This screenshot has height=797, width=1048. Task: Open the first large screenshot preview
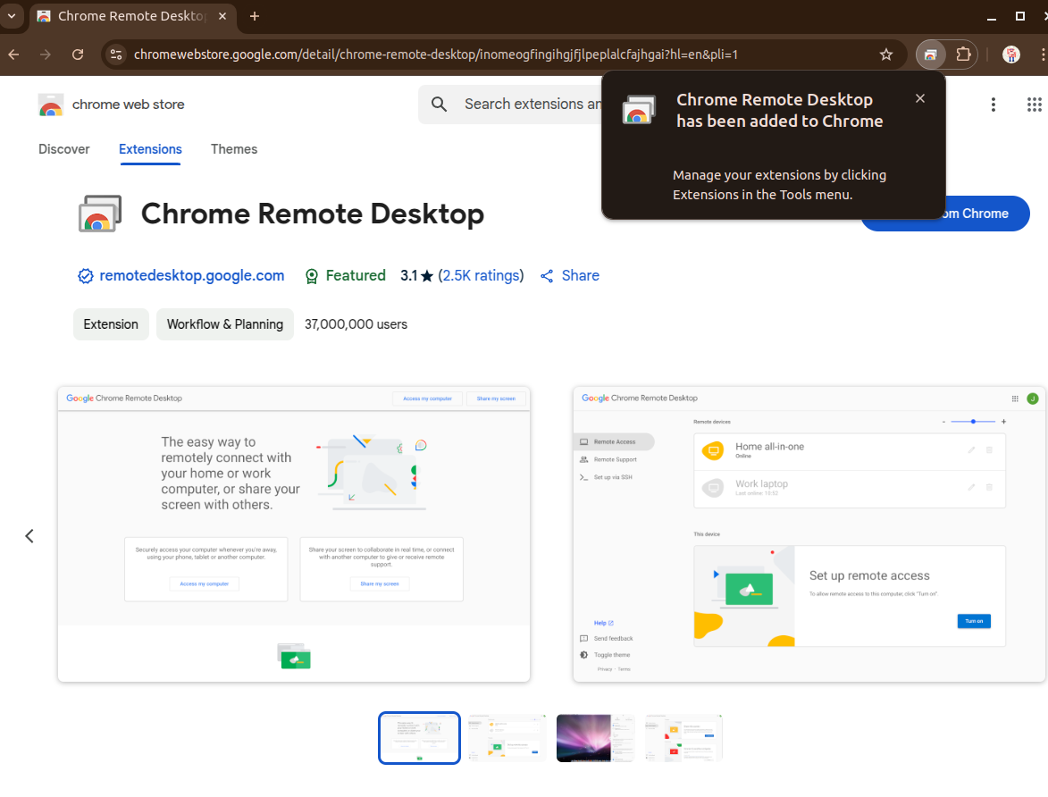(294, 534)
